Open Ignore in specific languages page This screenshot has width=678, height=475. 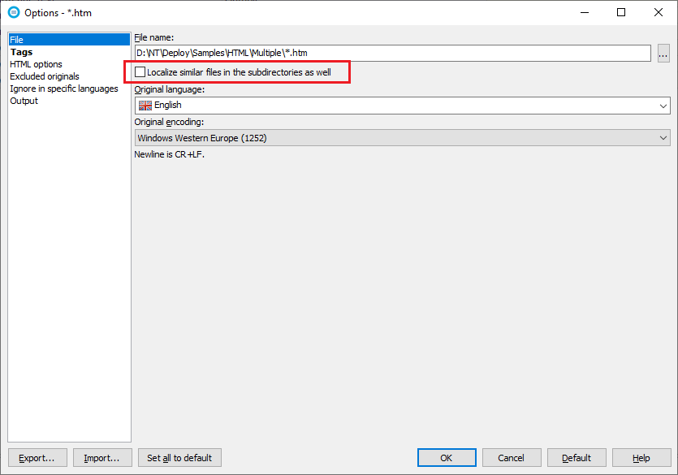point(64,89)
